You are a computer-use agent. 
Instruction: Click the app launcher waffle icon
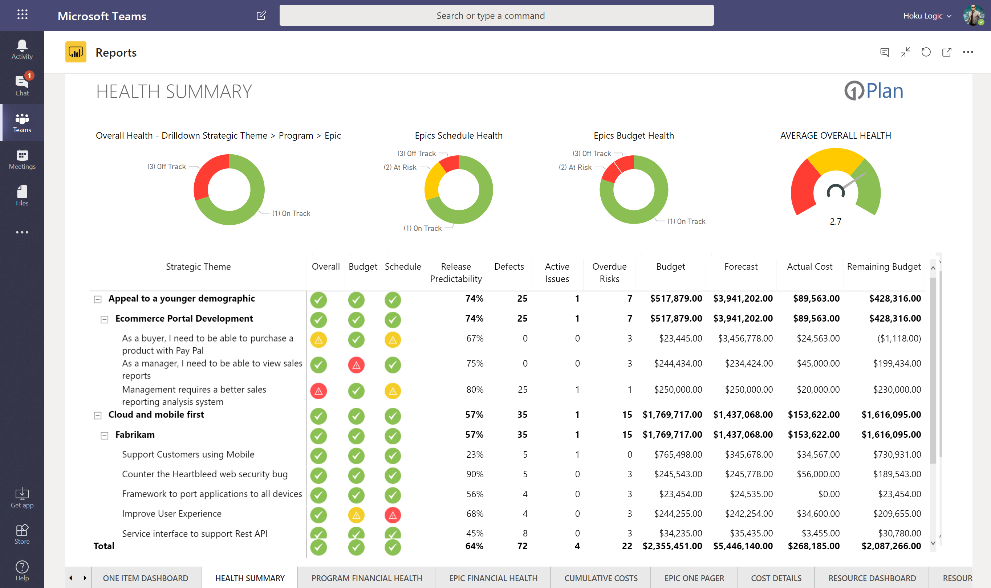click(23, 15)
